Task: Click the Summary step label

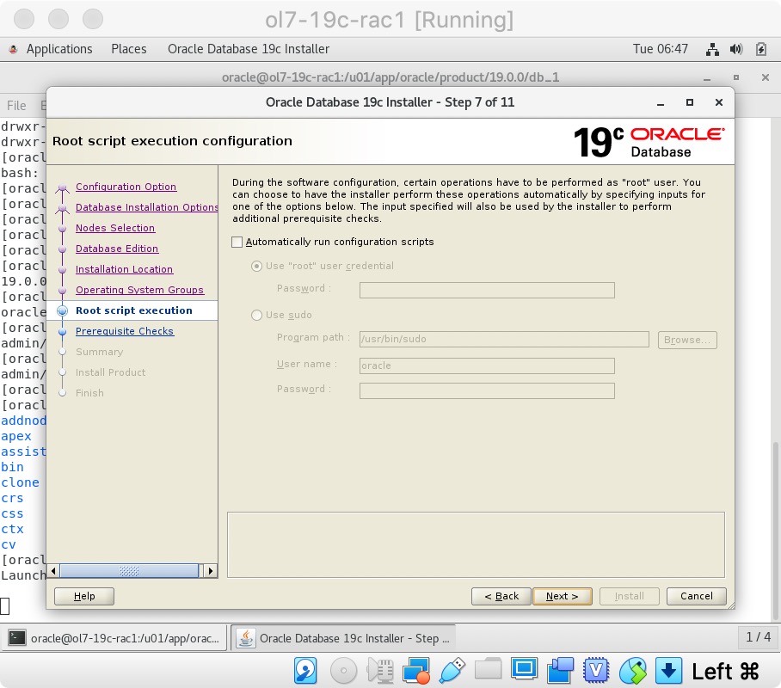Action: coord(99,352)
